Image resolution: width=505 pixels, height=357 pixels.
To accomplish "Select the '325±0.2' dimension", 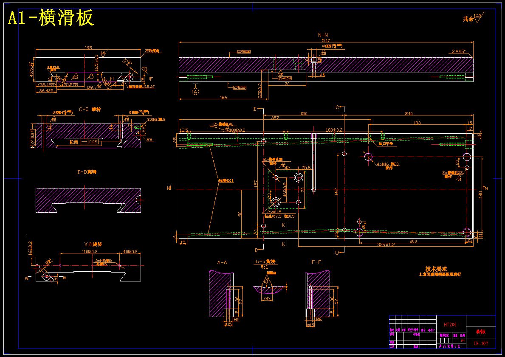I will (386, 245).
